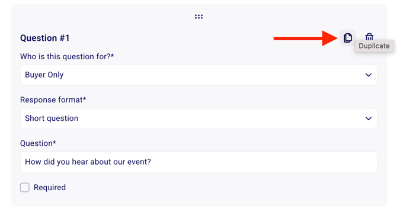Viewport: 397px width, 218px height.
Task: Select the 'Buyer Only' value text
Action: 44,75
